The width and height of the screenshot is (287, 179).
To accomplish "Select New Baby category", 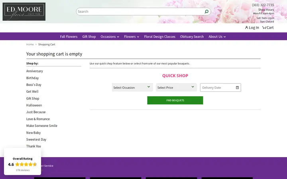I will [33, 132].
